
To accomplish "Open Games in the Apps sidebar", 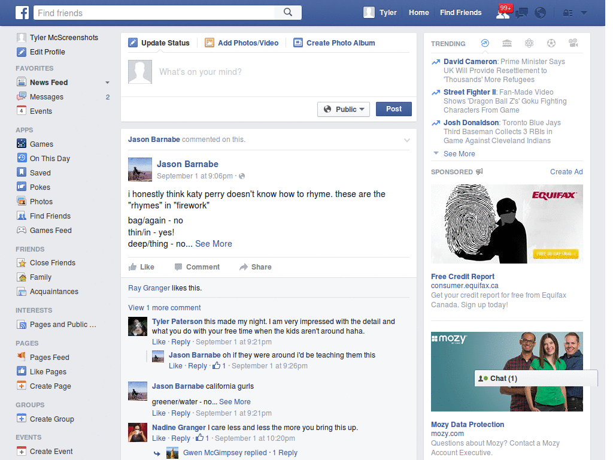I will click(x=35, y=144).
